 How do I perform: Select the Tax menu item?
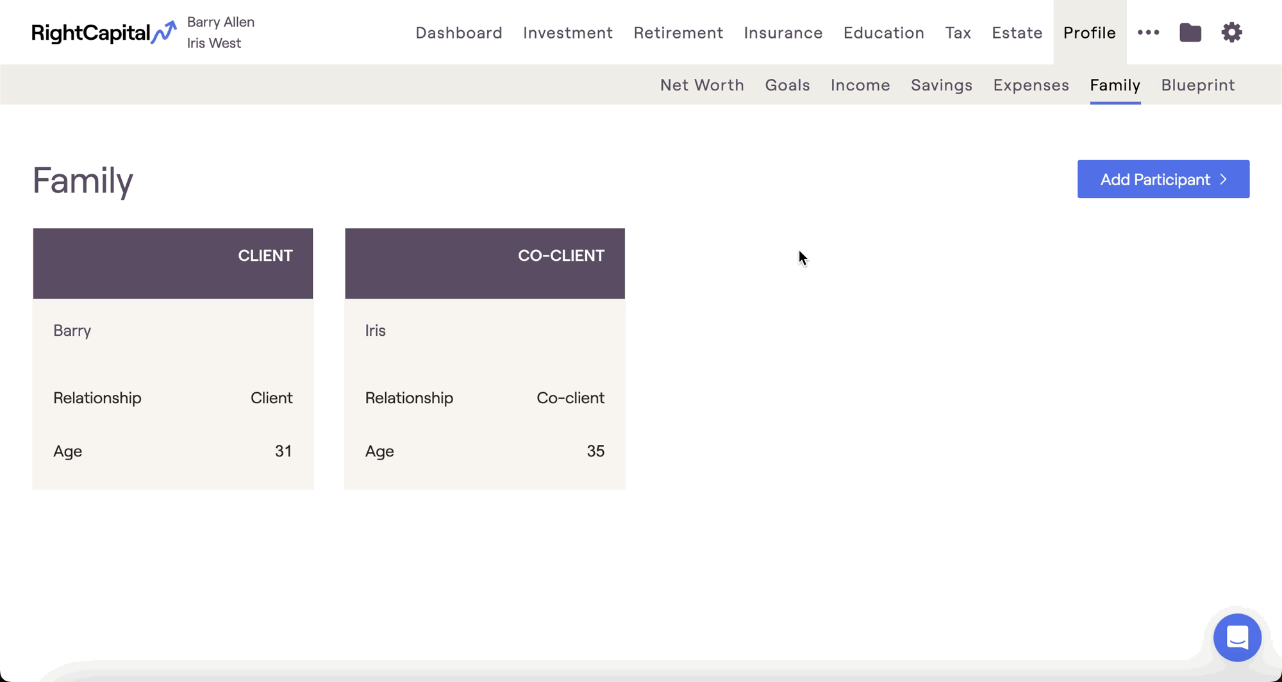point(958,33)
